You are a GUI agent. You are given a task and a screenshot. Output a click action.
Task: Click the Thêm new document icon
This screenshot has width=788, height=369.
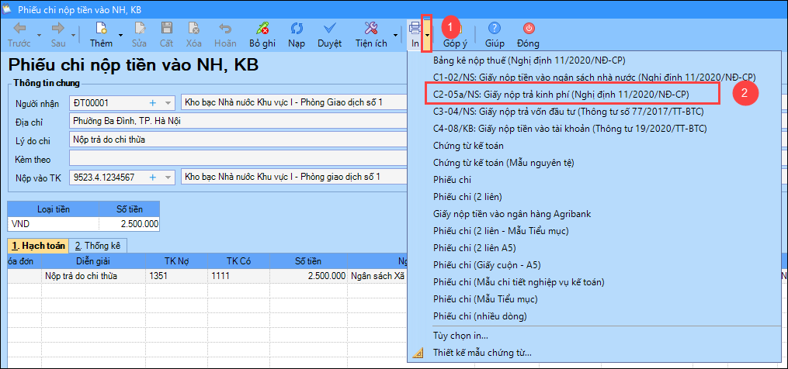102,28
